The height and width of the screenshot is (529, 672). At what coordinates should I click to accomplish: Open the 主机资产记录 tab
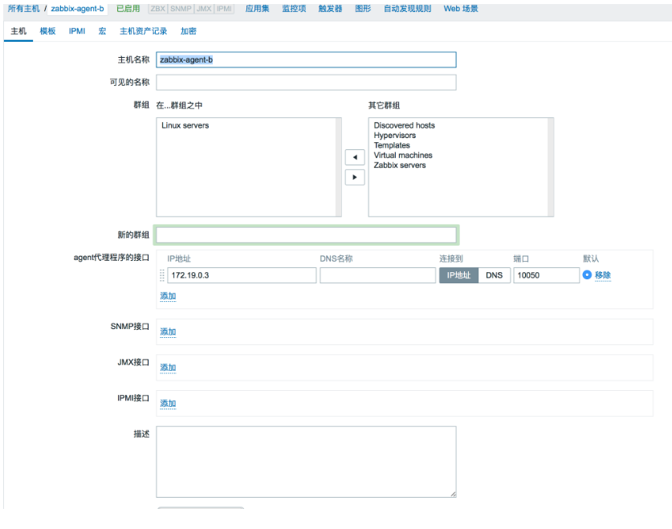pyautogui.click(x=143, y=31)
